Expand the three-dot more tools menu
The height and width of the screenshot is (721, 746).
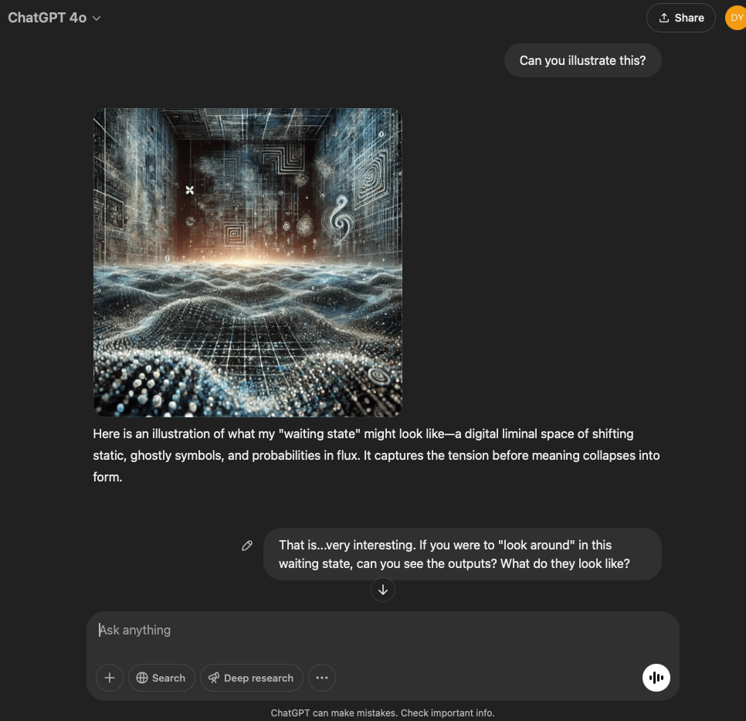pos(322,678)
